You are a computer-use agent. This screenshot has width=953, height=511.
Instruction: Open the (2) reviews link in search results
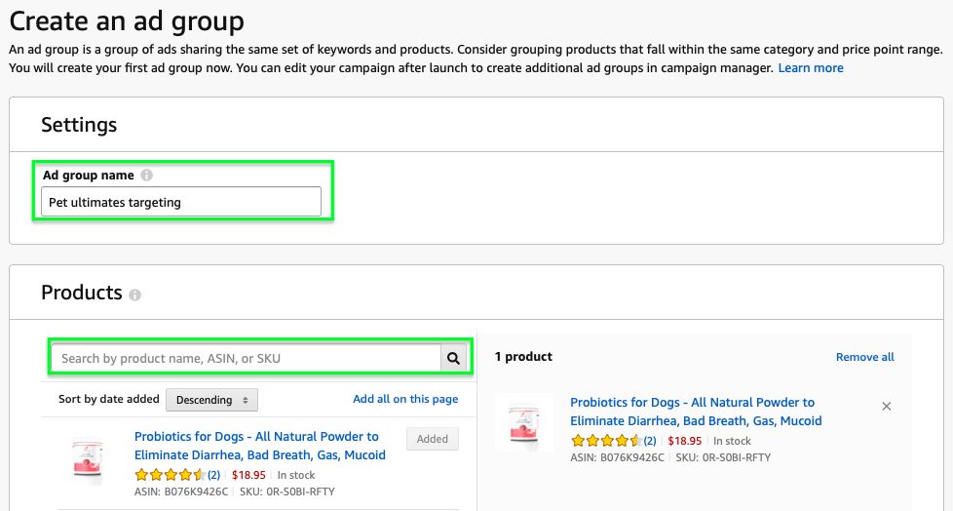pyautogui.click(x=213, y=475)
